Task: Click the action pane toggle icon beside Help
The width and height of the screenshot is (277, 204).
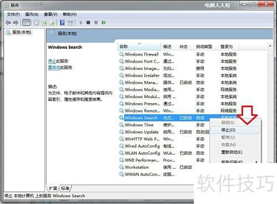Action: [70, 23]
